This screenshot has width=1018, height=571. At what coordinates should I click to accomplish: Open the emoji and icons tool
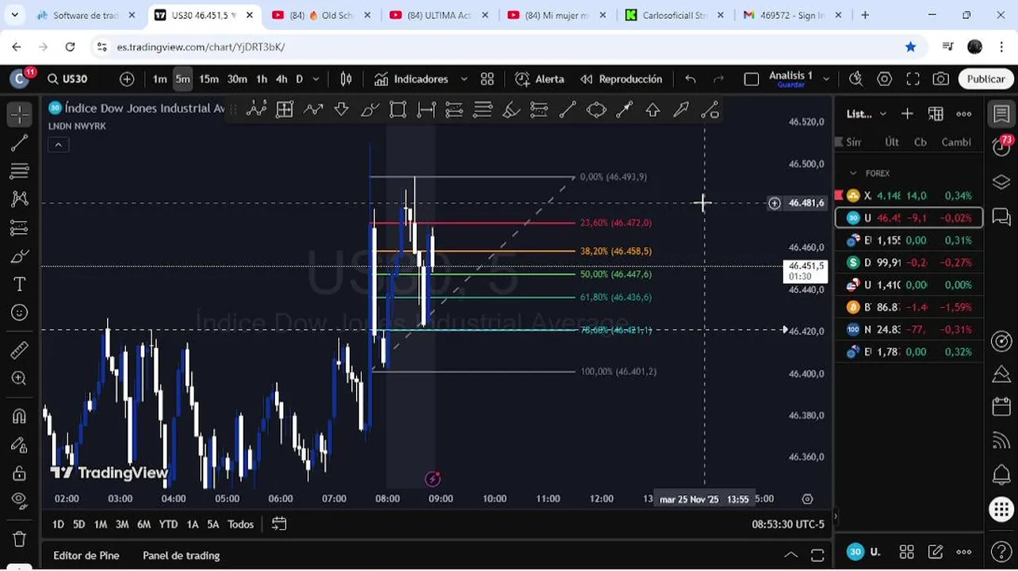[20, 312]
